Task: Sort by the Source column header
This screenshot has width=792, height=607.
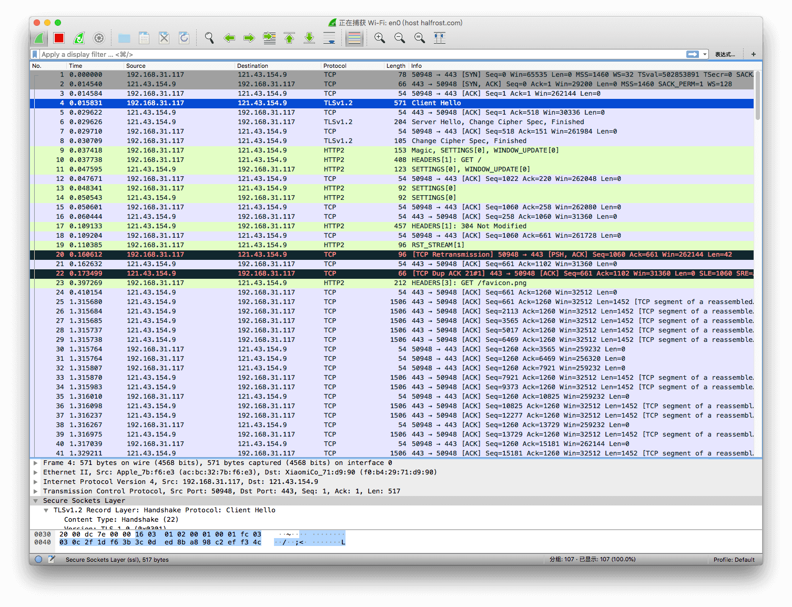Action: [179, 66]
